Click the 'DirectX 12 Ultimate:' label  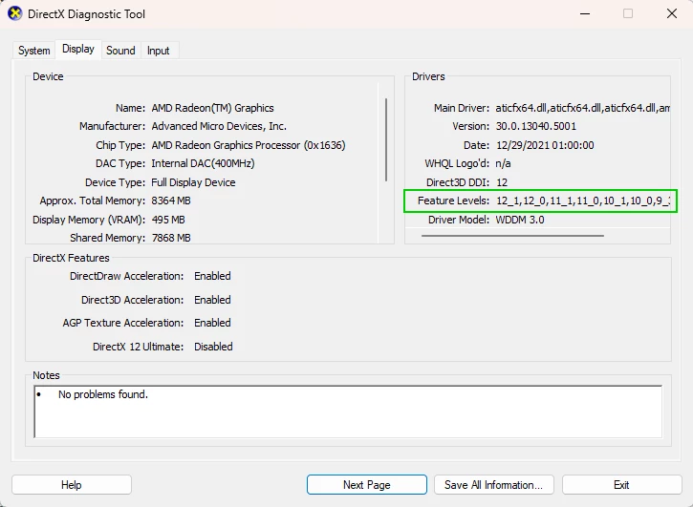click(x=138, y=347)
